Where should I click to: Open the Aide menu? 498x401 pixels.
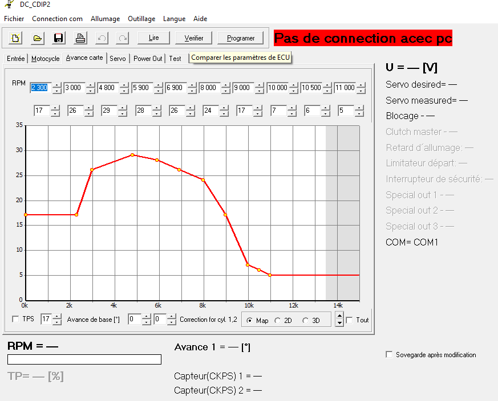pyautogui.click(x=200, y=19)
